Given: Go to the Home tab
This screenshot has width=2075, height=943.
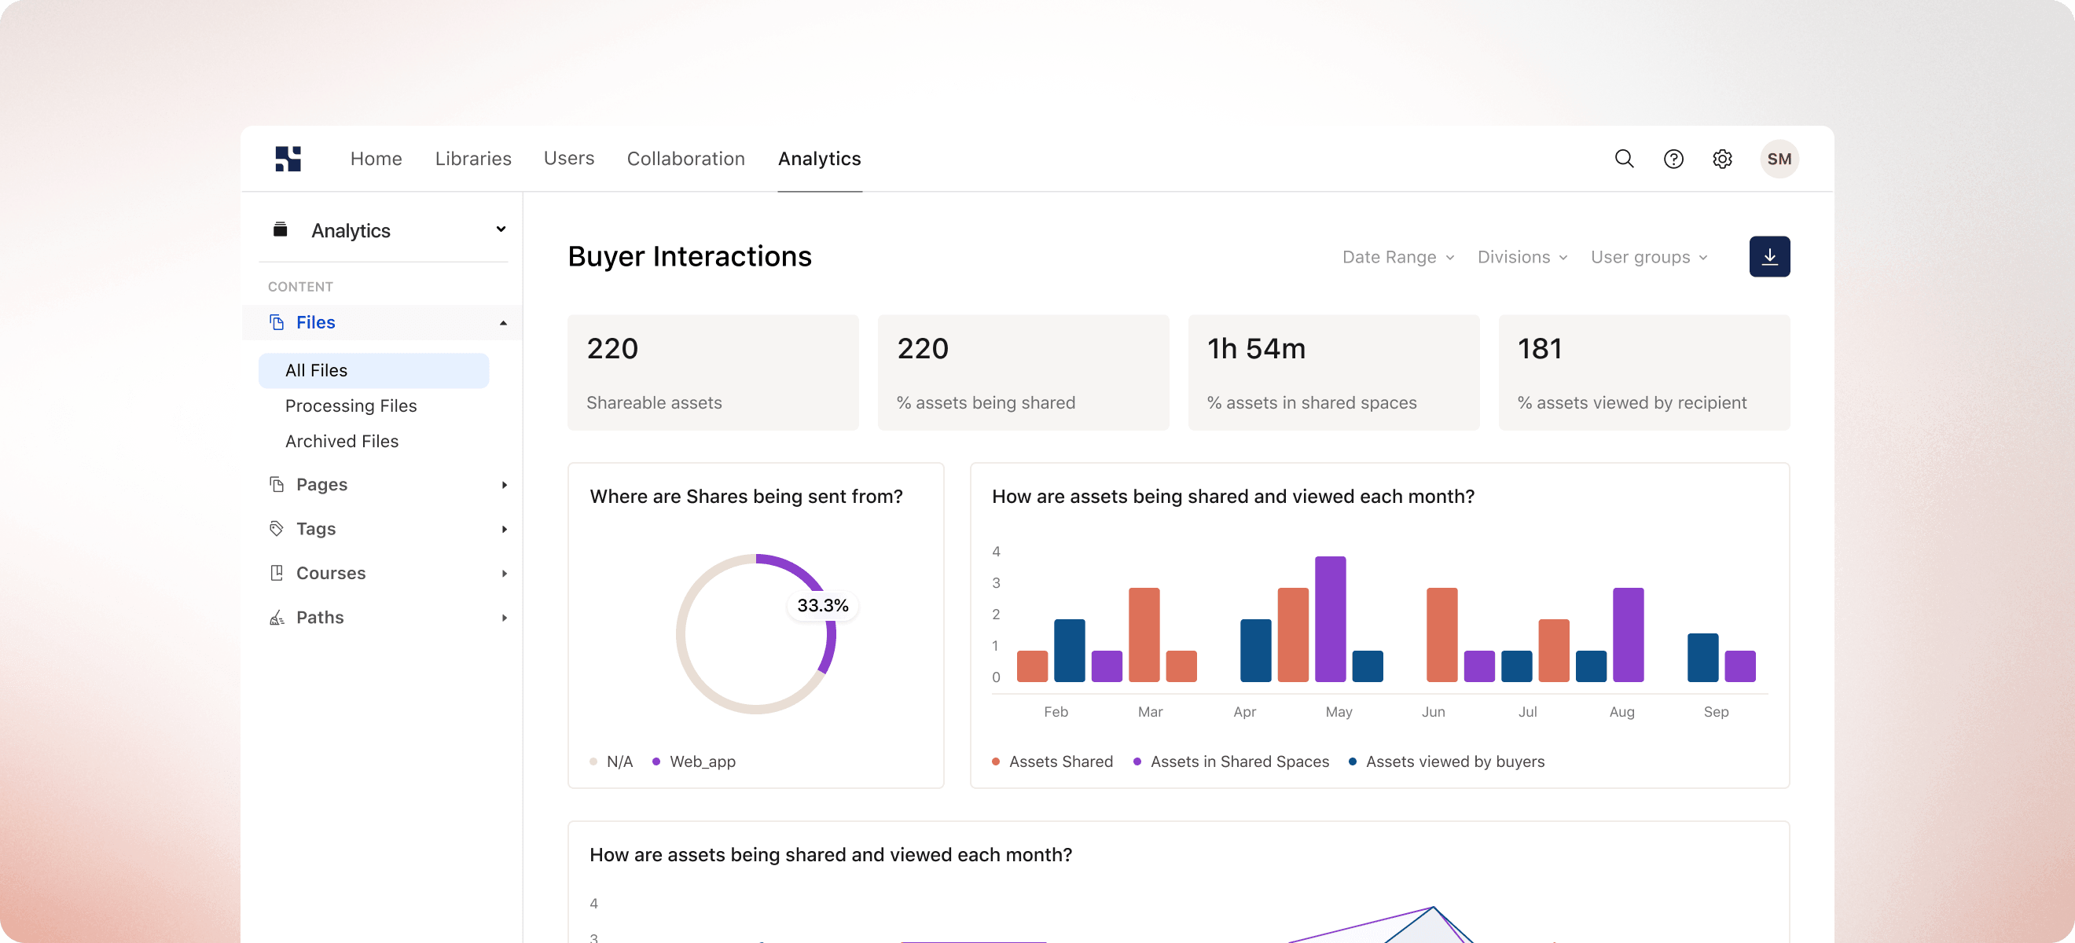Looking at the screenshot, I should (x=376, y=159).
